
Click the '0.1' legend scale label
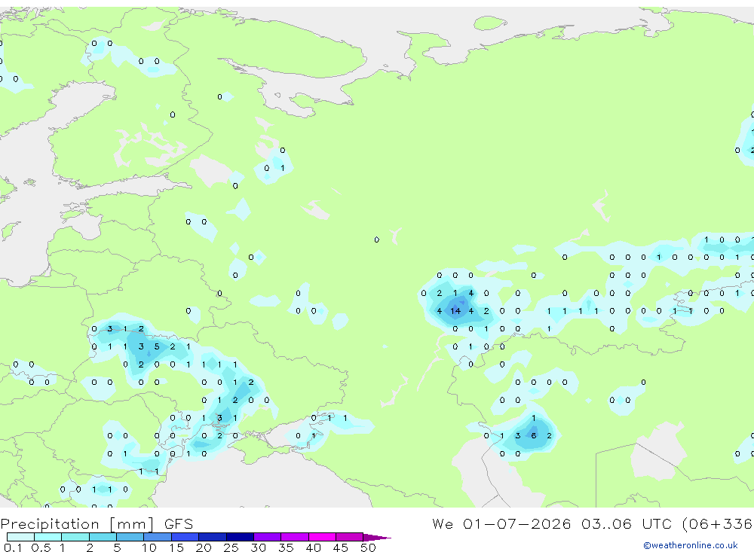coord(13,547)
